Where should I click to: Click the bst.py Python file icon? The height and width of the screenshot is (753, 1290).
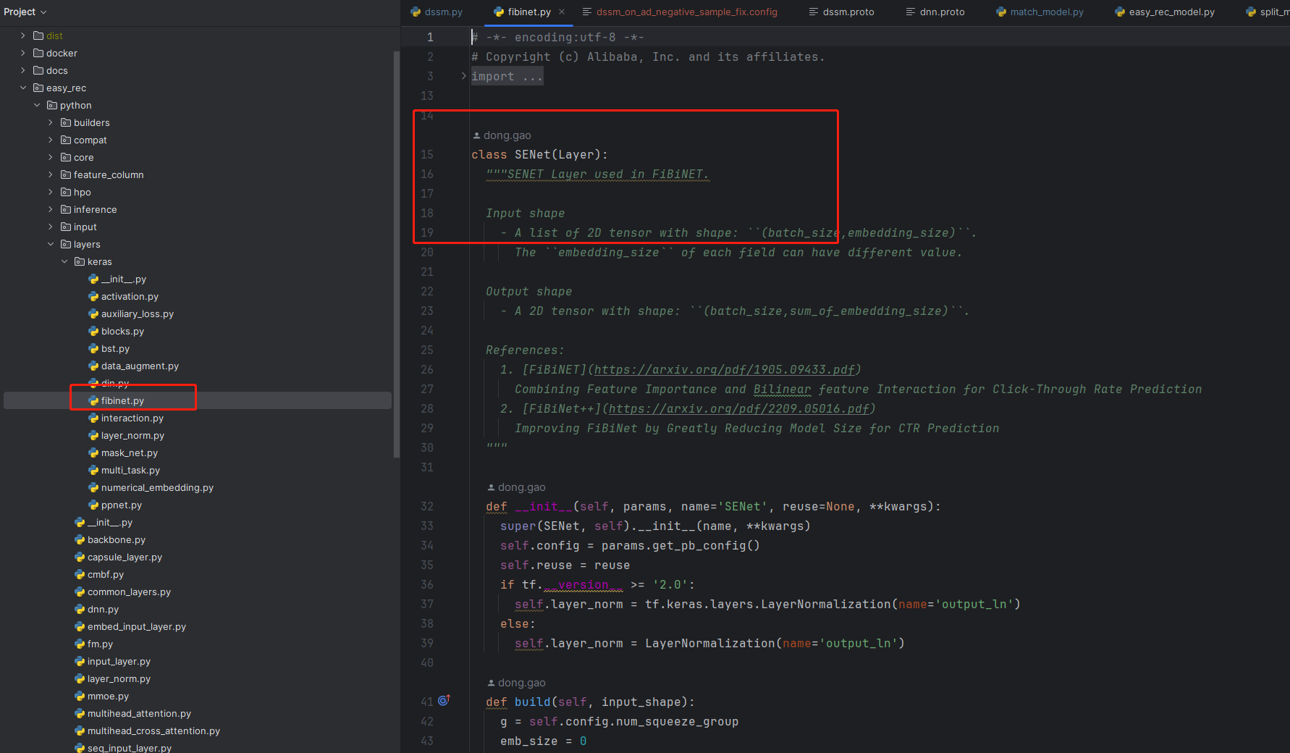click(93, 348)
